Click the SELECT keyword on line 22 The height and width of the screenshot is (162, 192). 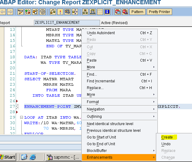coord(32,79)
